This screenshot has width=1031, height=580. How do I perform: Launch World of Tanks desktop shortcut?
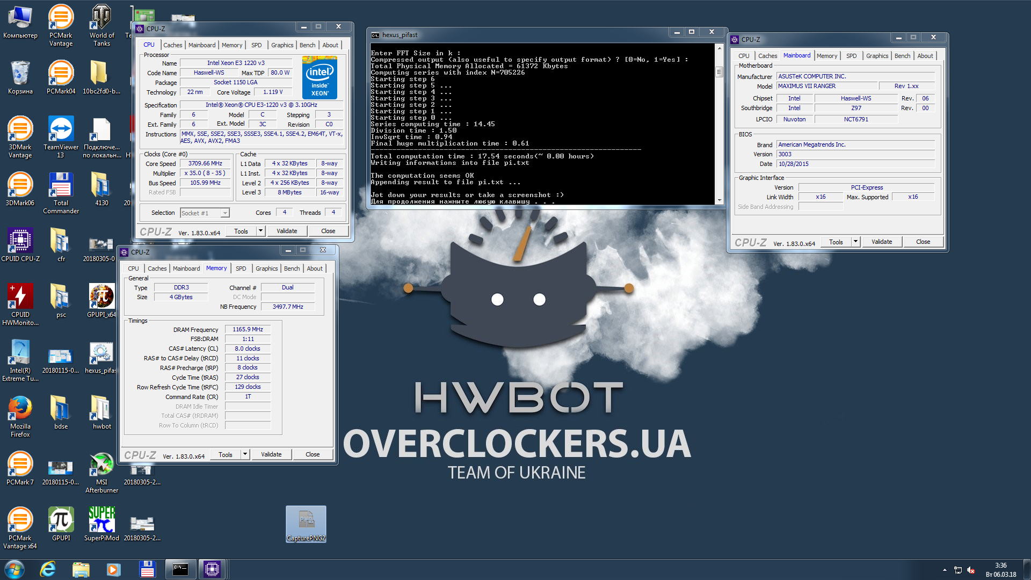pos(101,25)
